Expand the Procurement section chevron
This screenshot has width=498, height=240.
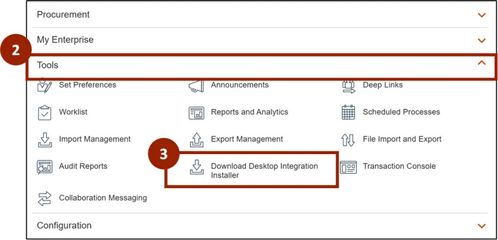click(x=481, y=15)
